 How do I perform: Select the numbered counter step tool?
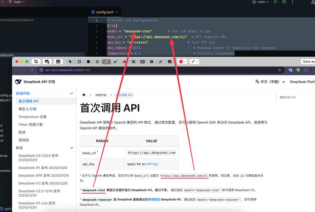coord(152,61)
